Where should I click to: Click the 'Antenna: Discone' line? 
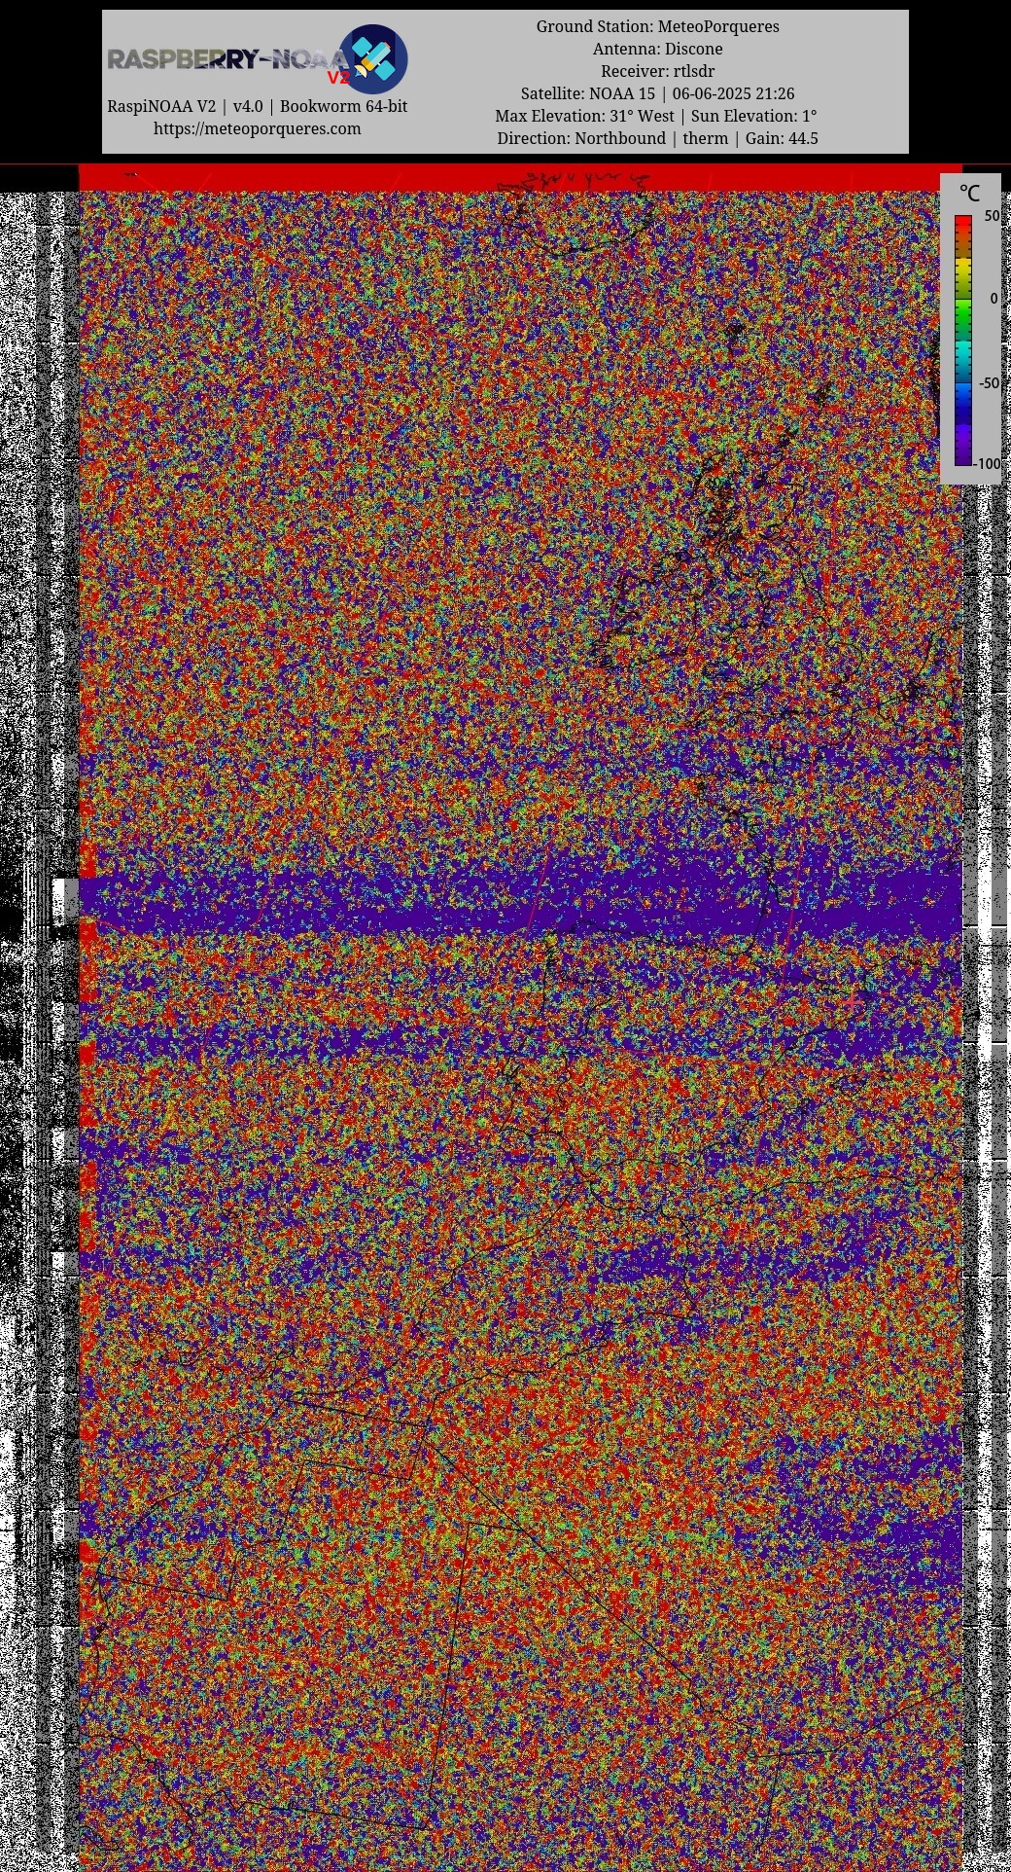point(657,49)
